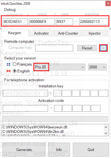The width and height of the screenshot is (111, 158).
Task: Go to the Injector tab
Action: (95, 33)
